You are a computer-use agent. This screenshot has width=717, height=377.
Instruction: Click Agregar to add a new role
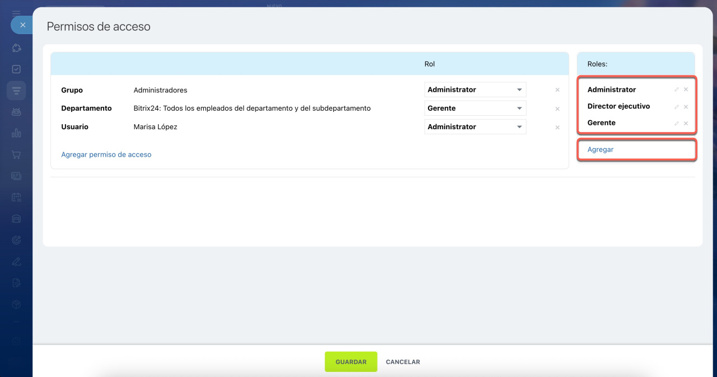coord(600,149)
